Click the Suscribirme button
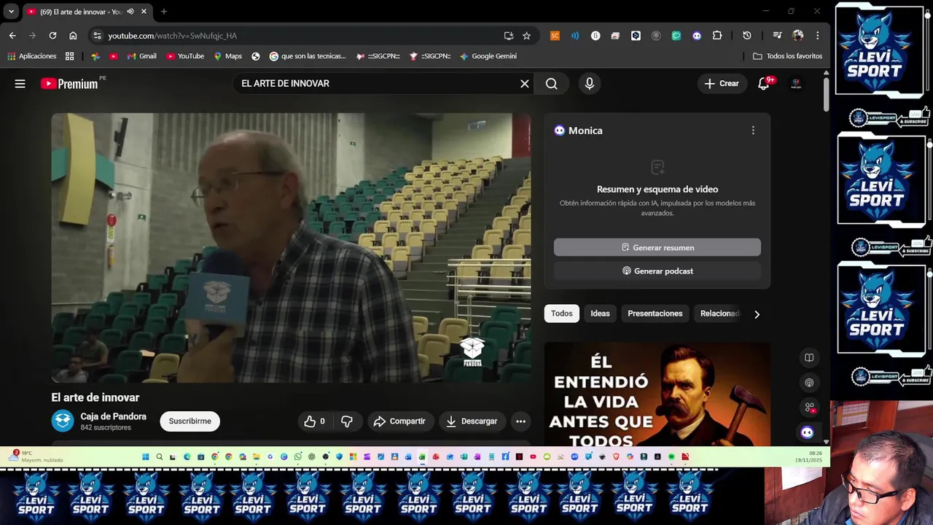Image resolution: width=933 pixels, height=525 pixels. point(190,421)
